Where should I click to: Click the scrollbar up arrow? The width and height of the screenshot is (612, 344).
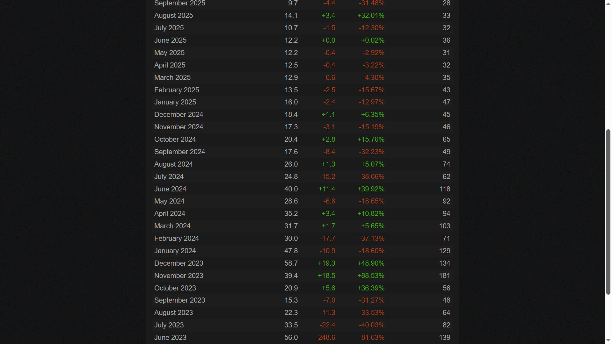tap(608, 3)
